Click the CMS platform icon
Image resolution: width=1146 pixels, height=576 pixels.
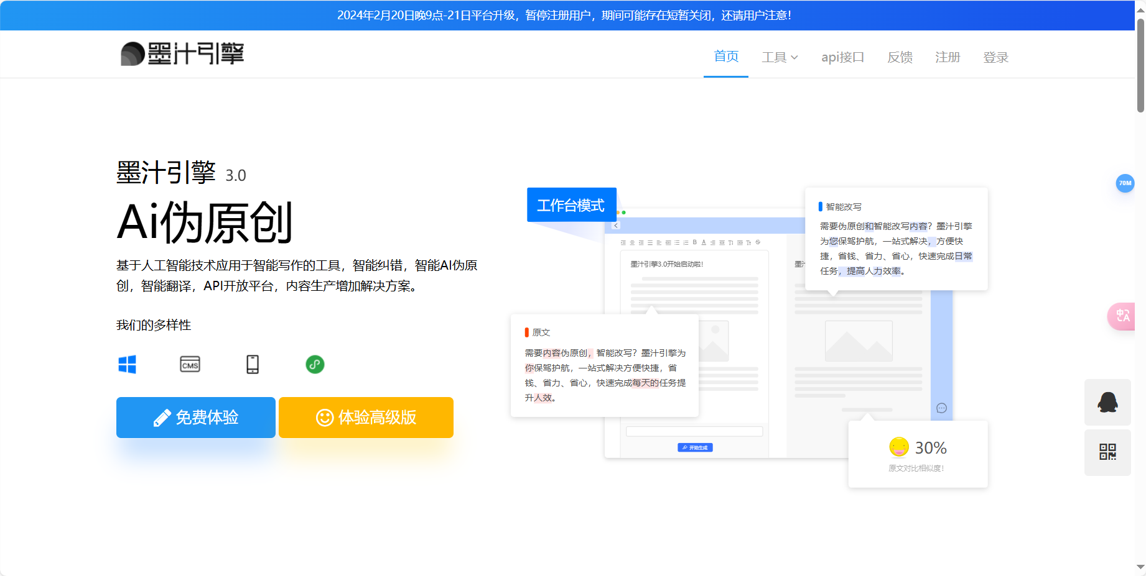tap(190, 365)
